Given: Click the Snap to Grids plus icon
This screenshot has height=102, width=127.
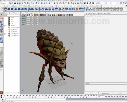Looking at the screenshot, I should coord(34,3).
